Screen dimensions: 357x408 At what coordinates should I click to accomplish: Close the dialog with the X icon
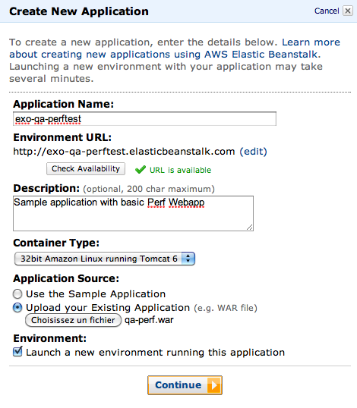(x=348, y=11)
